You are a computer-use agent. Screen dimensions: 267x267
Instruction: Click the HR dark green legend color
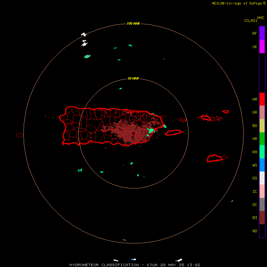coord(262,139)
